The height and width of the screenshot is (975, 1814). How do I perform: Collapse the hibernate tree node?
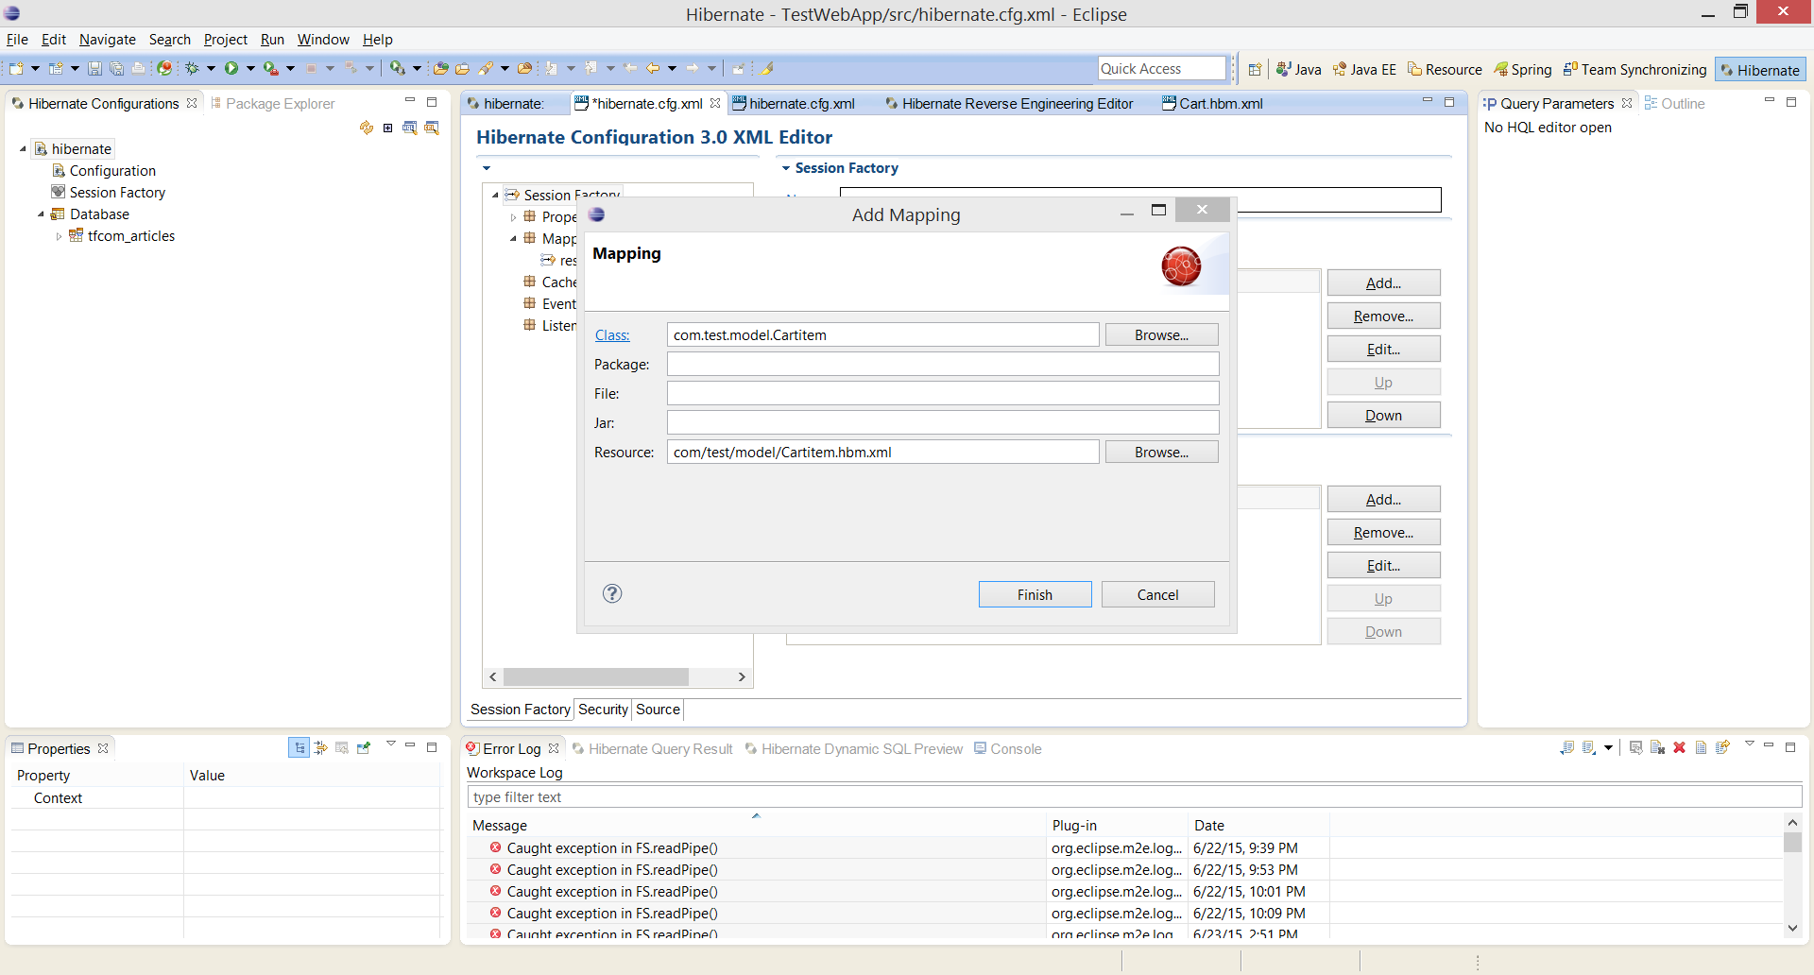(x=23, y=149)
